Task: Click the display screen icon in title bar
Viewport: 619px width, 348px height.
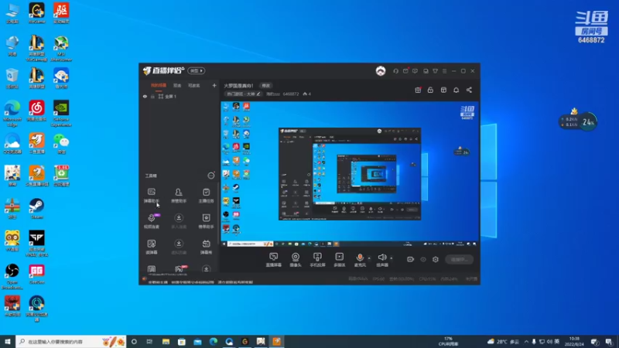Action: click(426, 71)
